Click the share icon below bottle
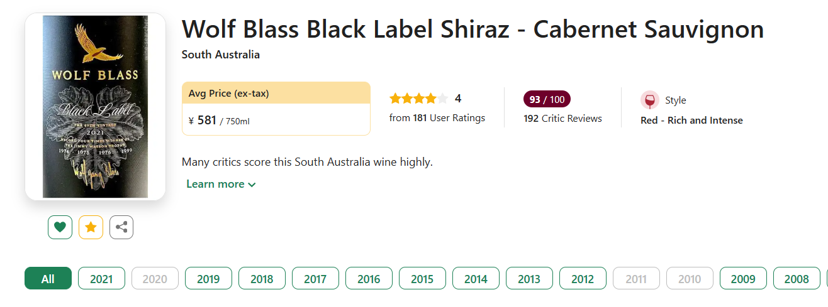The height and width of the screenshot is (307, 828). 121,227
